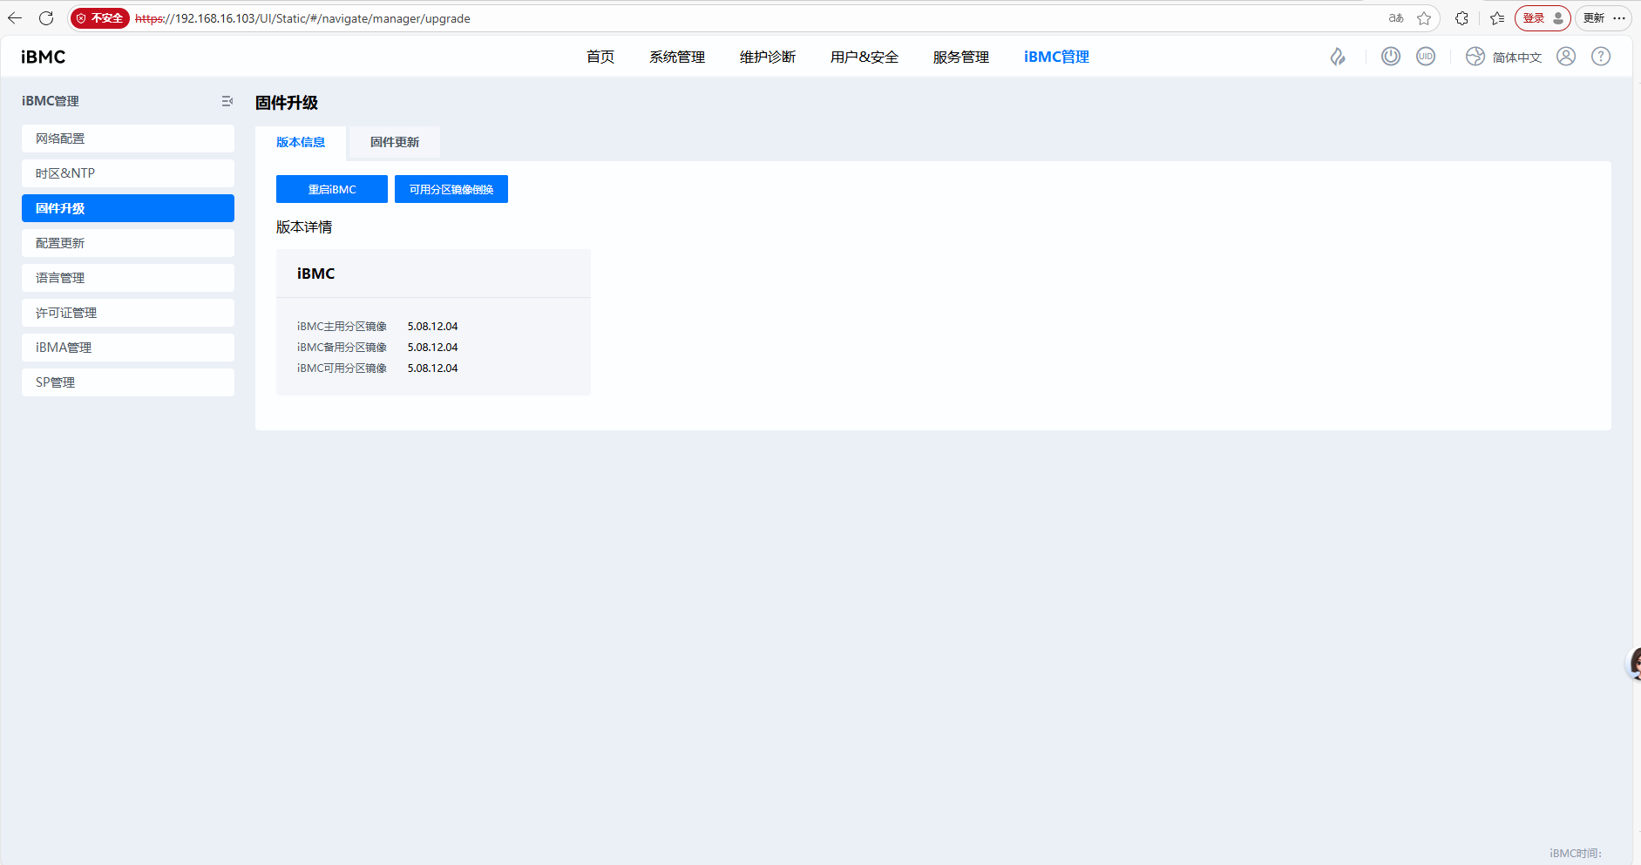Viewport: 1641px width, 865px height.
Task: Open 简体中文 language dropdown
Action: coord(1516,57)
